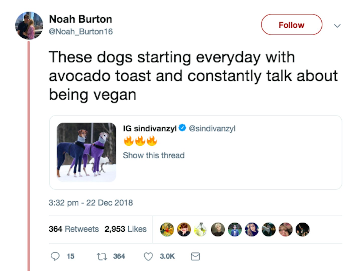This screenshot has width=361, height=271.
Task: Open the @Noah_Burton16 handle
Action: 81,32
